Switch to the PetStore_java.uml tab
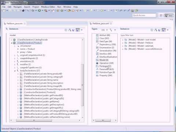This screenshot has width=176, height=132. coord(100,23)
